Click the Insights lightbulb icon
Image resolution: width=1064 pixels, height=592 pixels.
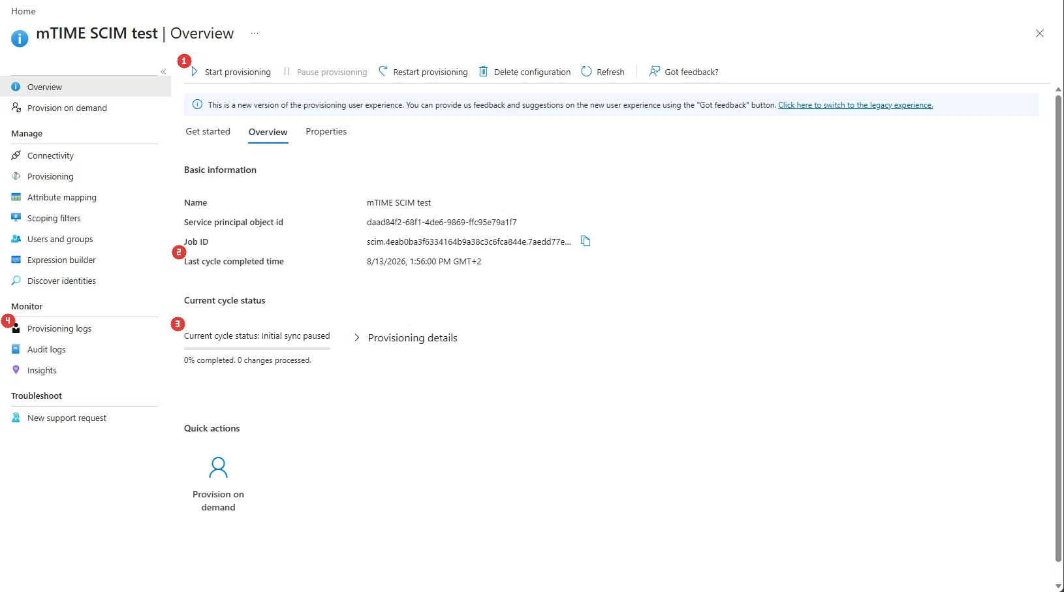pyautogui.click(x=16, y=370)
